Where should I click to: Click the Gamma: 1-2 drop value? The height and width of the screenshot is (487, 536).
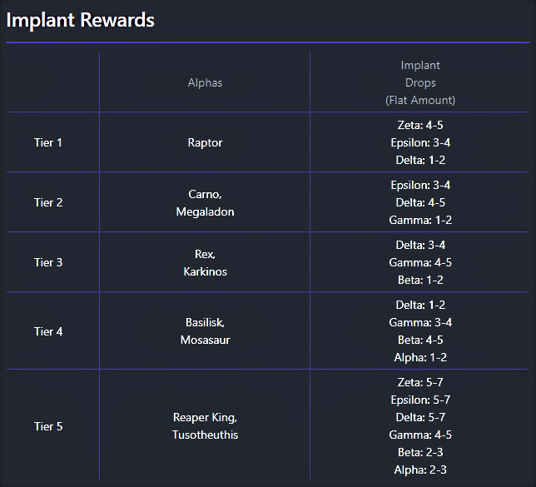420,221
